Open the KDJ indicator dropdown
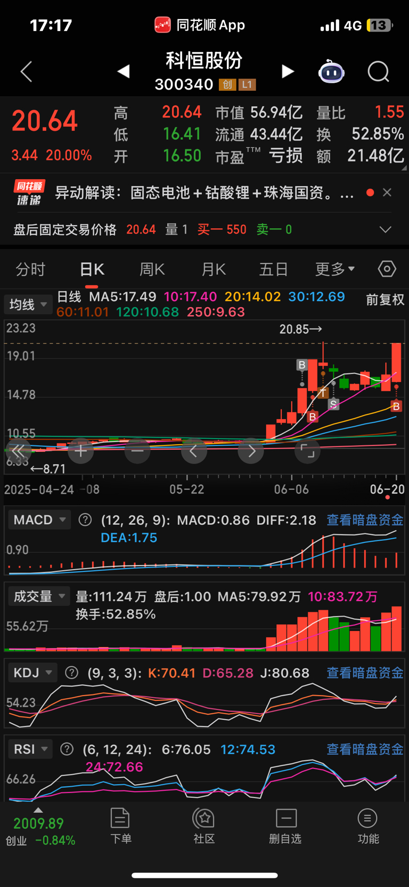Screen dimensions: 409x887 pyautogui.click(x=32, y=673)
